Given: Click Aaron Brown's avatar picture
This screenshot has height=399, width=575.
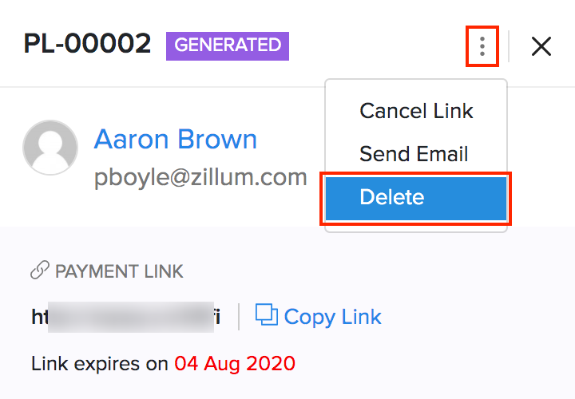Looking at the screenshot, I should point(50,148).
